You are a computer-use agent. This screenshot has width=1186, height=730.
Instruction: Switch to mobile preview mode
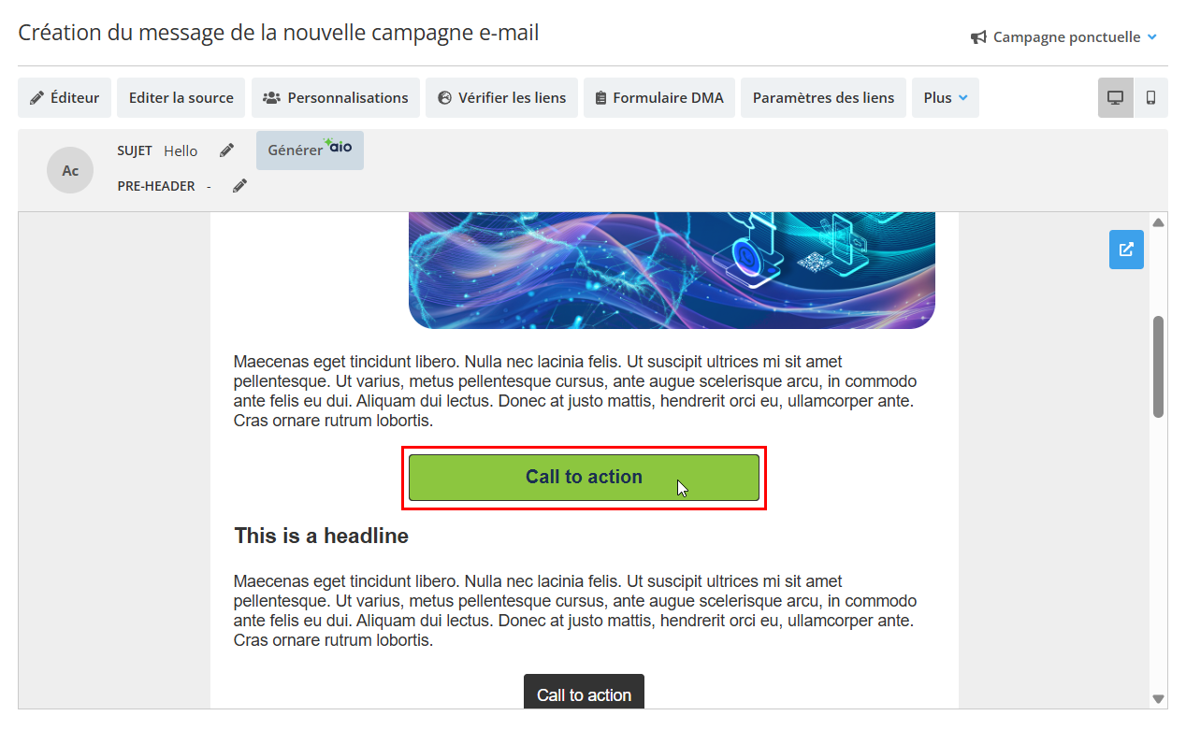click(1150, 97)
